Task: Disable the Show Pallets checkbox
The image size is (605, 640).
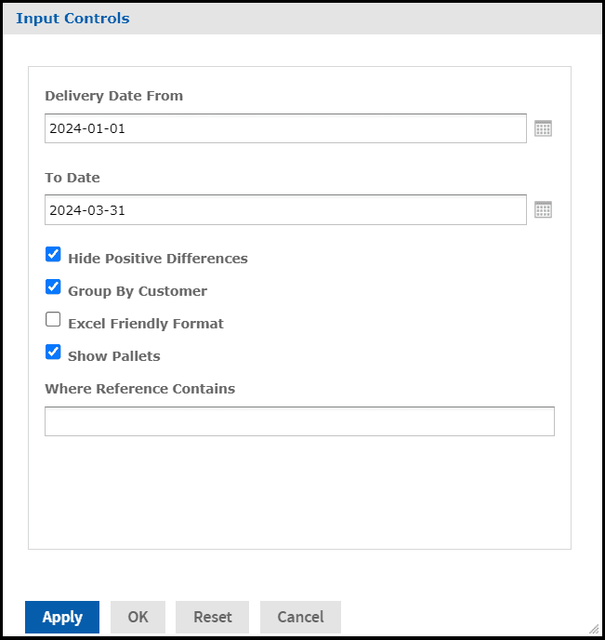Action: [x=54, y=353]
